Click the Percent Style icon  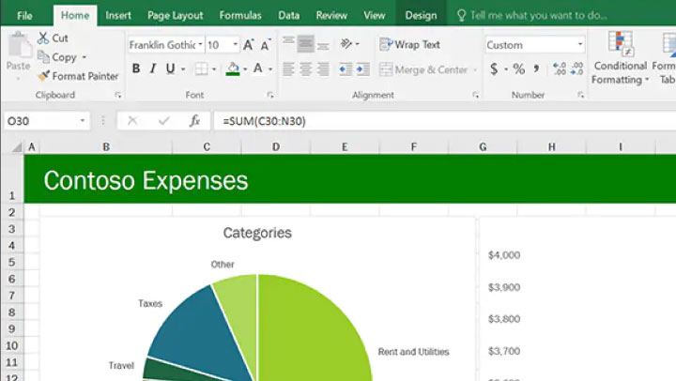coord(518,69)
